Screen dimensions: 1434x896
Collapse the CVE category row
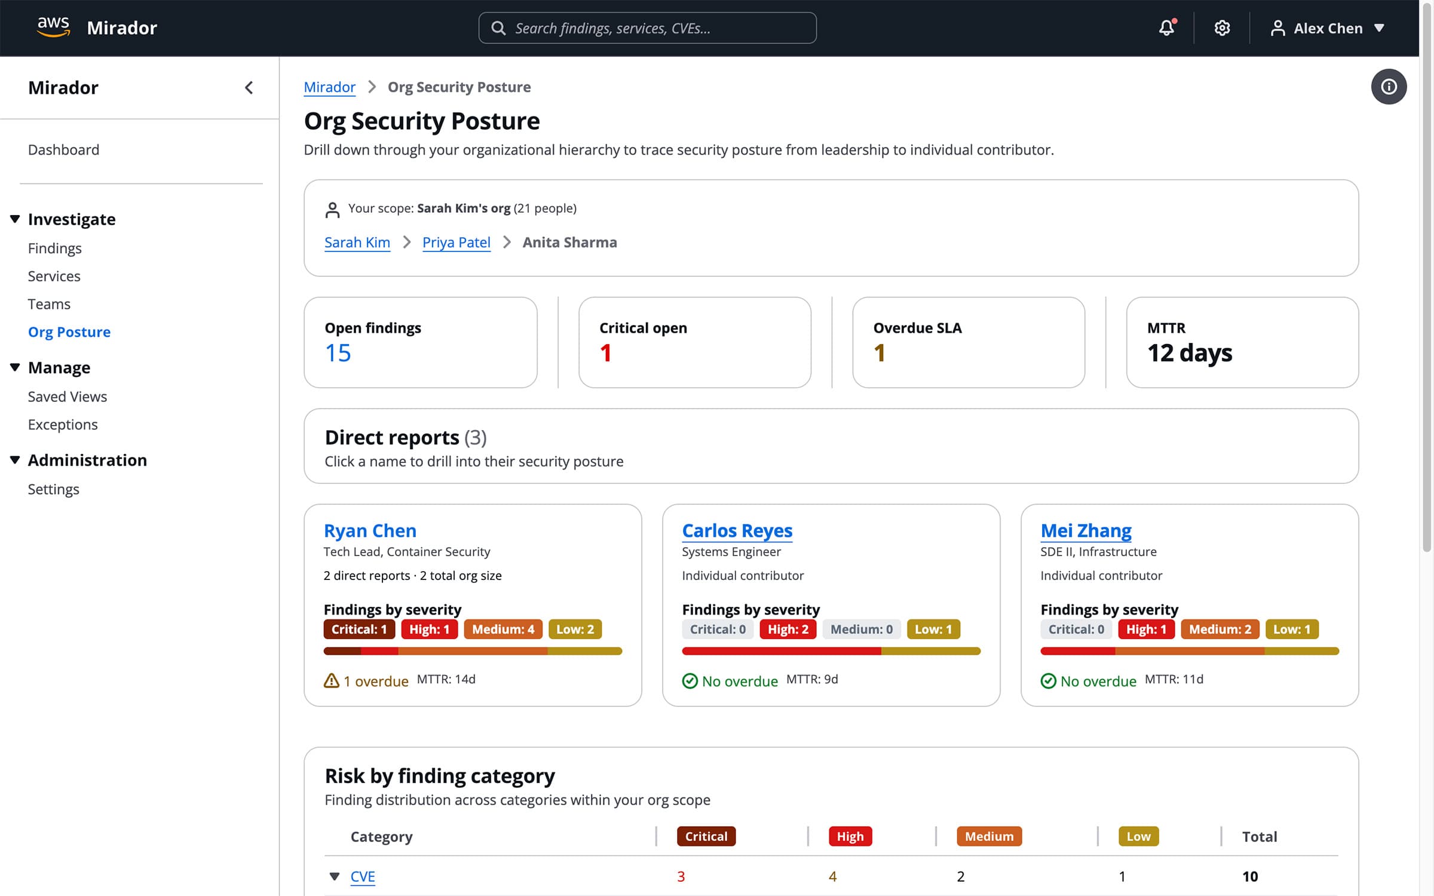click(335, 876)
